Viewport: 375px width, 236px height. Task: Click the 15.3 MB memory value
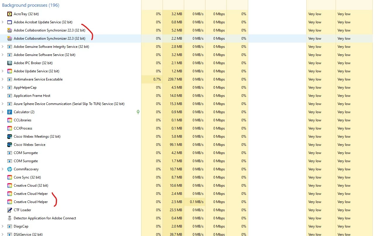pos(177,104)
